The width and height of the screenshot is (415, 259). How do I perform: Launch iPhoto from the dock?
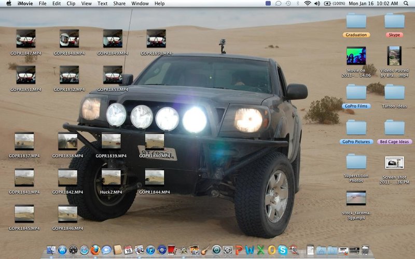coord(140,250)
